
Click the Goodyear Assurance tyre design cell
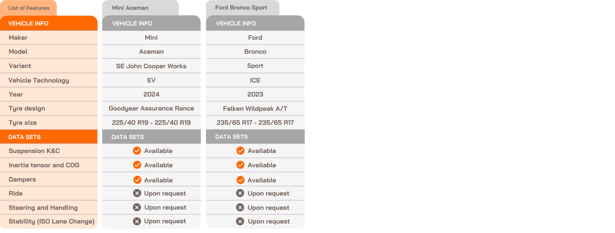[151, 109]
